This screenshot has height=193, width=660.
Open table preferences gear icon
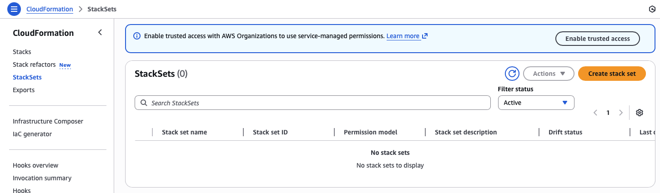pos(640,113)
